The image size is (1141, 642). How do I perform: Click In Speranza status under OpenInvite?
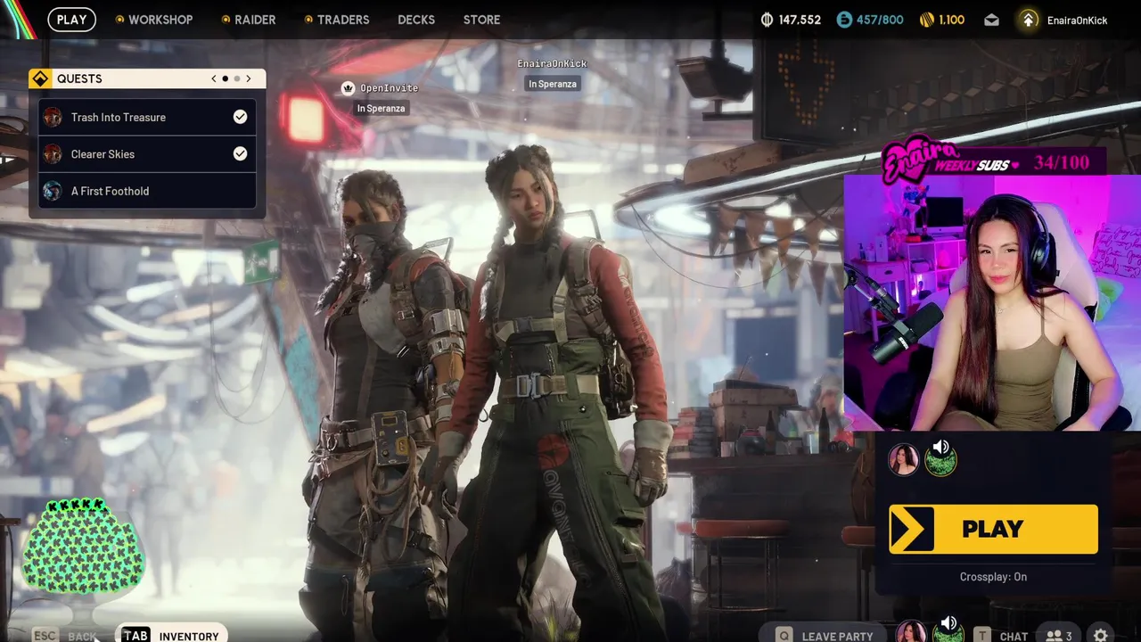click(381, 108)
